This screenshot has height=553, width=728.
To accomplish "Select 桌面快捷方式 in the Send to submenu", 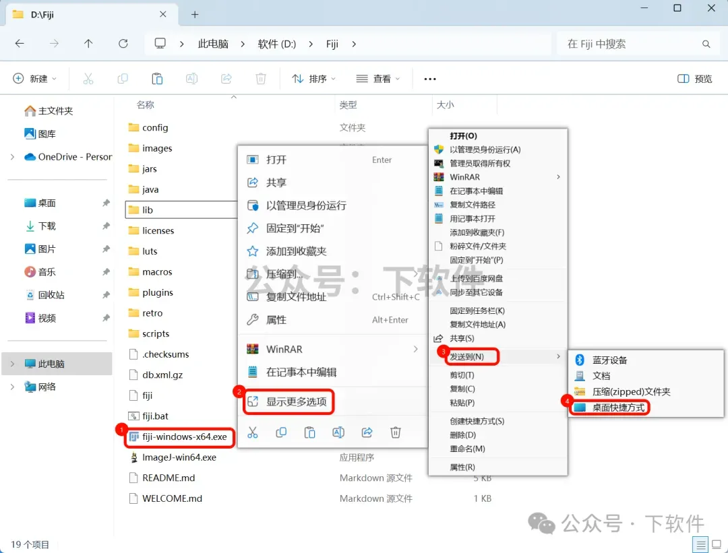I will click(609, 408).
